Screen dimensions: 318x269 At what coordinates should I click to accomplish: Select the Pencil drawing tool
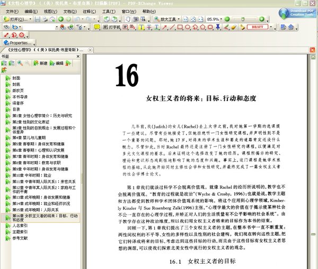226,27
